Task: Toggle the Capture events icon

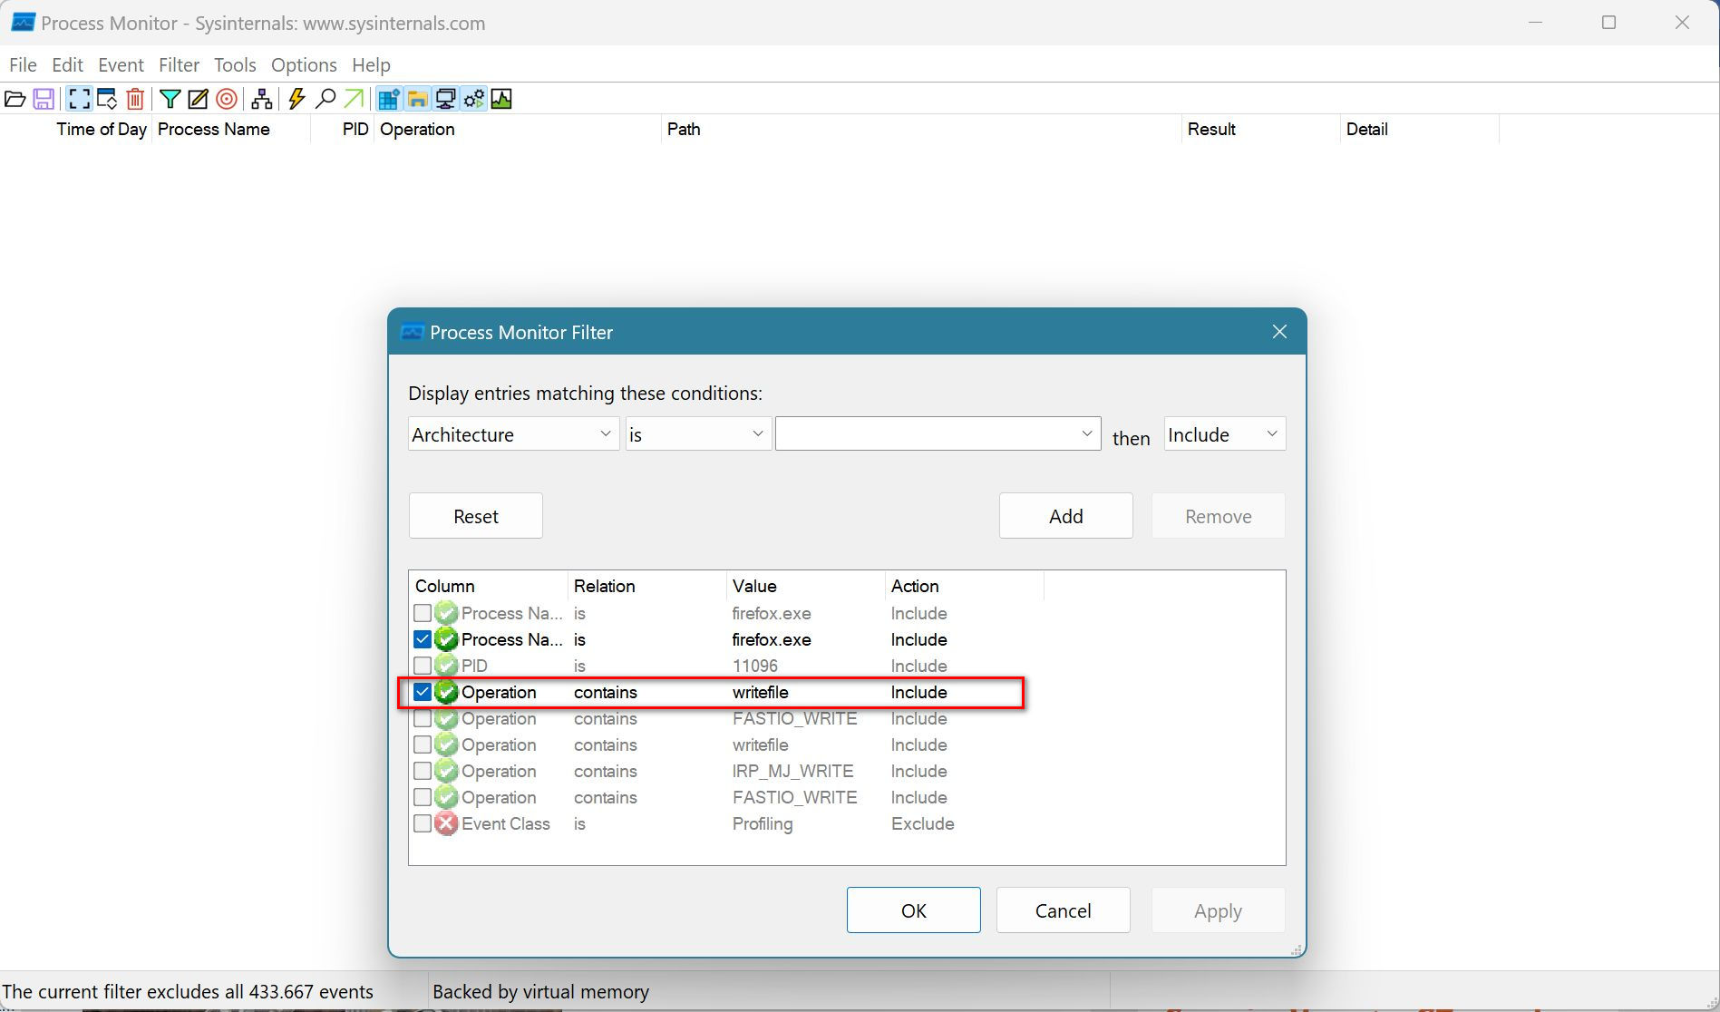Action: click(x=79, y=99)
